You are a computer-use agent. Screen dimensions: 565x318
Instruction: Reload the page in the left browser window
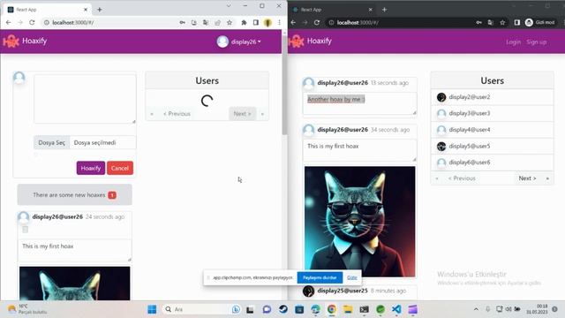[32, 22]
